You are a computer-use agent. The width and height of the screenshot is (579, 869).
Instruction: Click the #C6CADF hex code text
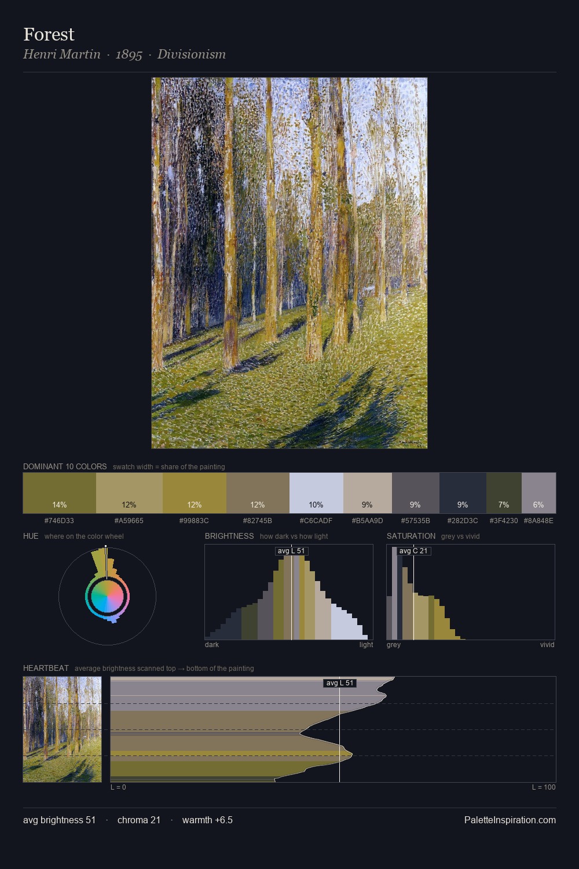(x=316, y=520)
